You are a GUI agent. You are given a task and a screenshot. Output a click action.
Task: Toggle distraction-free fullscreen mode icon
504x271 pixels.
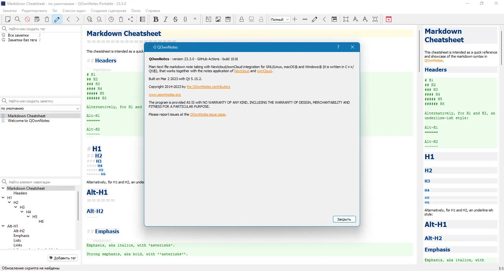click(x=346, y=19)
